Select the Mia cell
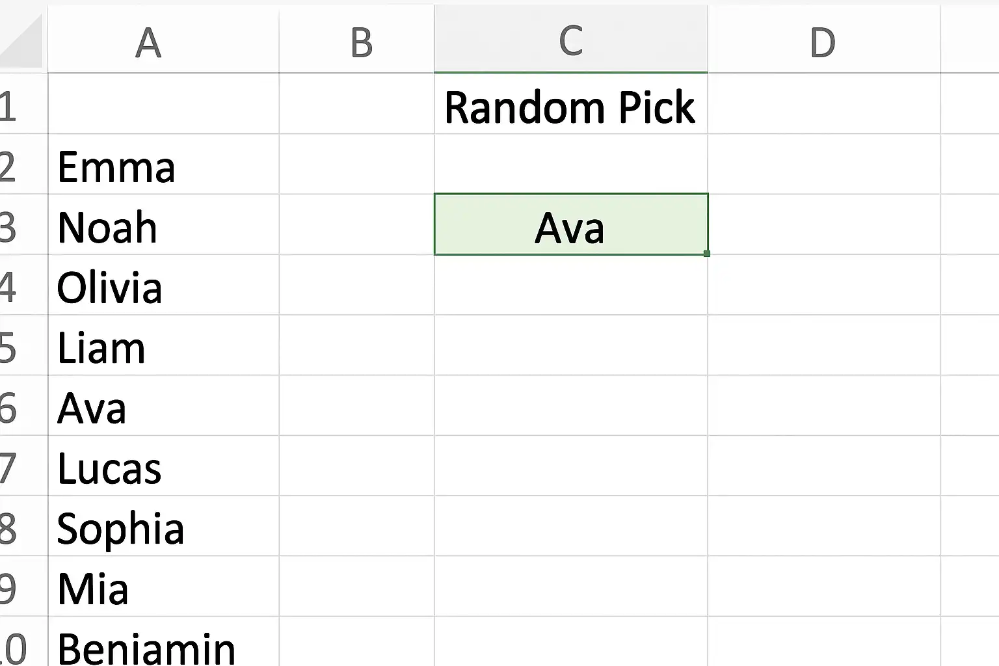This screenshot has width=999, height=666. 163,587
